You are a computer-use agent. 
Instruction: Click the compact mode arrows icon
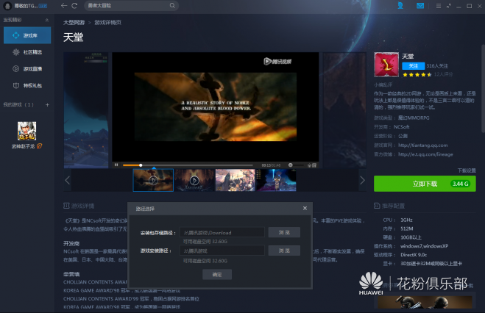[448, 6]
